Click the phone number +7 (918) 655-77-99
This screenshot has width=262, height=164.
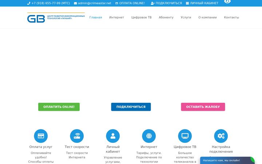(51, 3)
